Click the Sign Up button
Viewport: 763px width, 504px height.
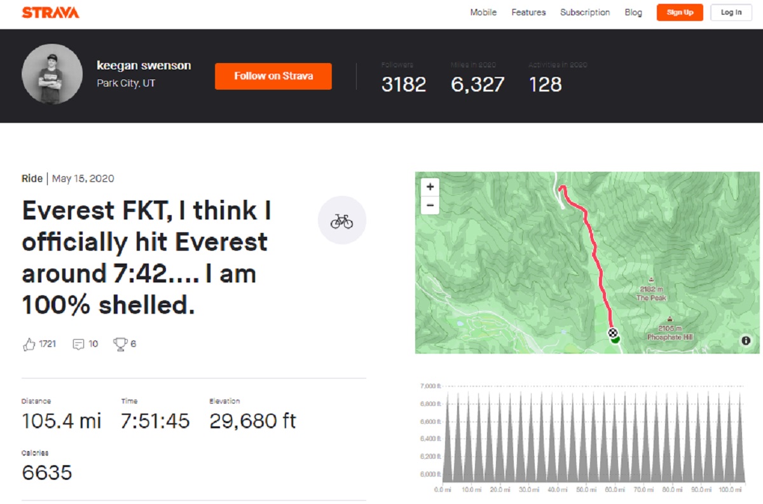click(680, 13)
